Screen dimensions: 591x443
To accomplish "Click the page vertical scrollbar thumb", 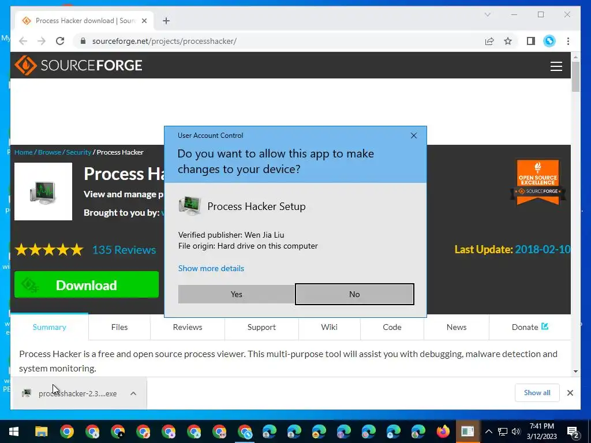I will point(575,76).
